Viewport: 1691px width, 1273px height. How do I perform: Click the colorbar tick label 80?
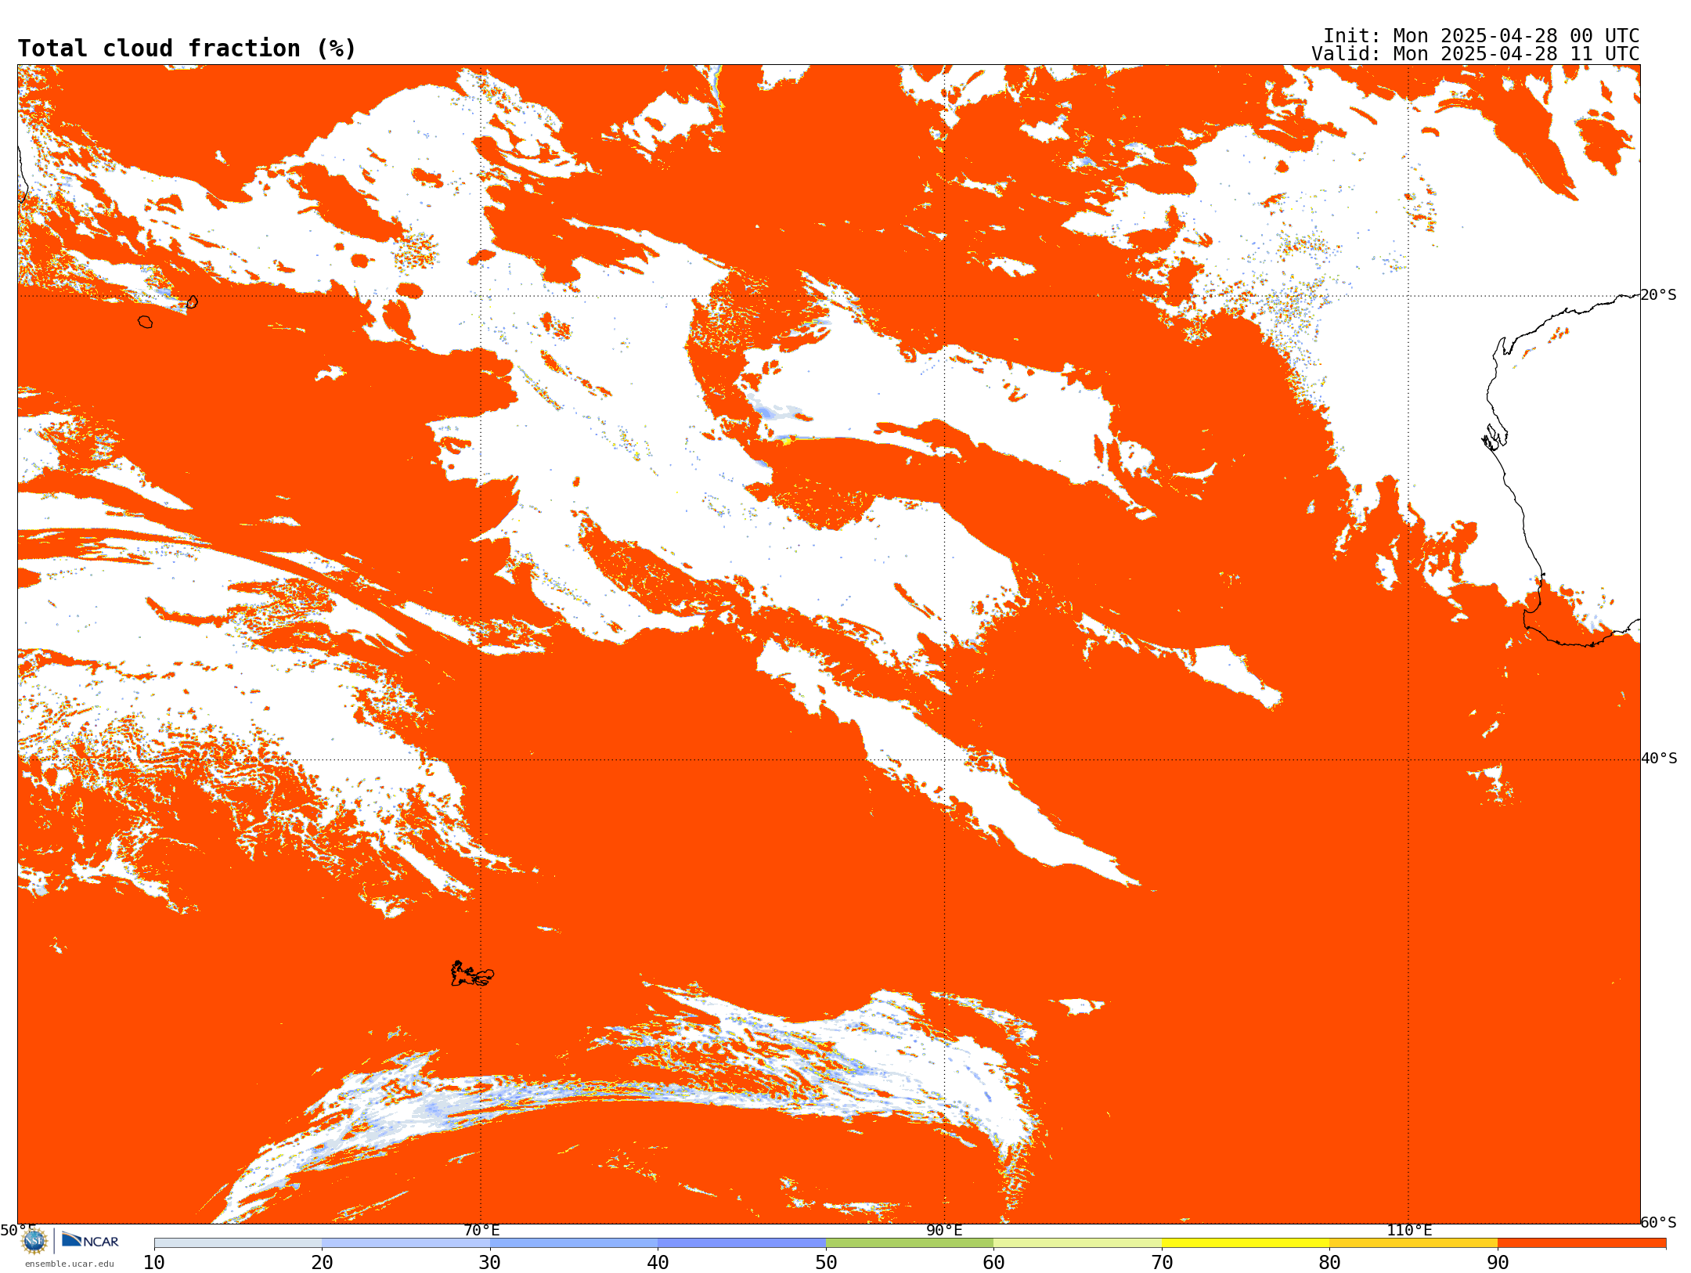click(x=1329, y=1263)
